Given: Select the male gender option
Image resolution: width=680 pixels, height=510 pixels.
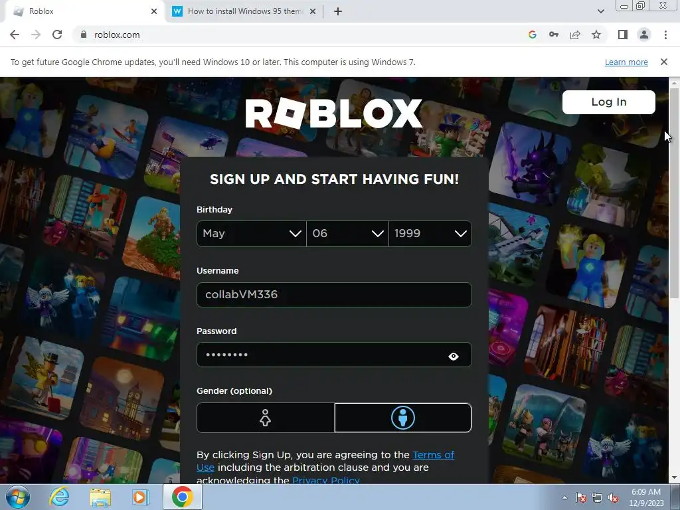Looking at the screenshot, I should 403,418.
